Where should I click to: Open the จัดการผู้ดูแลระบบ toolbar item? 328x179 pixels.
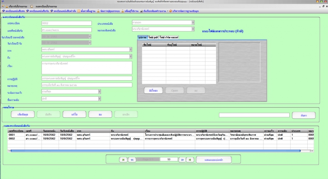(x=109, y=11)
